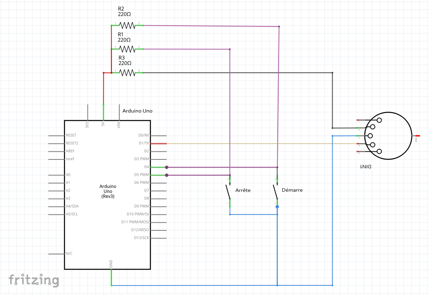Click the D8 pin label
429x294 pixels.
[147, 198]
